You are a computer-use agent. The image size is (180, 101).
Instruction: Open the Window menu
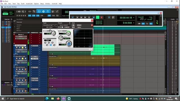tap(48, 4)
